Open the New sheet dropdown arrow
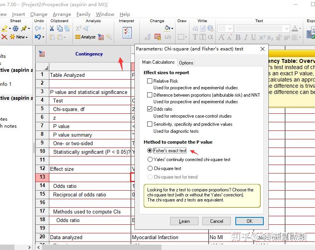 coord(27,37)
